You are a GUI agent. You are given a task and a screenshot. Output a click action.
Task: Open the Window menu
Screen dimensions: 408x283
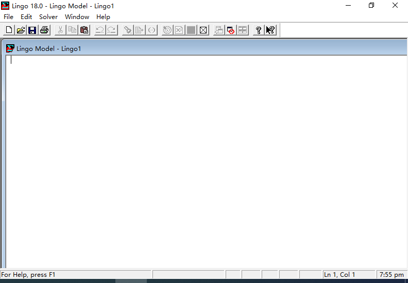77,17
